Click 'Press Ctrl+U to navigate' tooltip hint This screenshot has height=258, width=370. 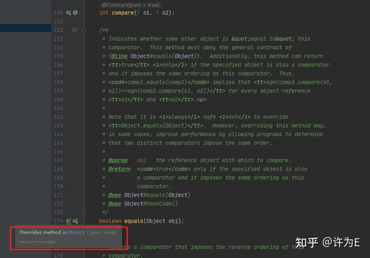(x=38, y=242)
